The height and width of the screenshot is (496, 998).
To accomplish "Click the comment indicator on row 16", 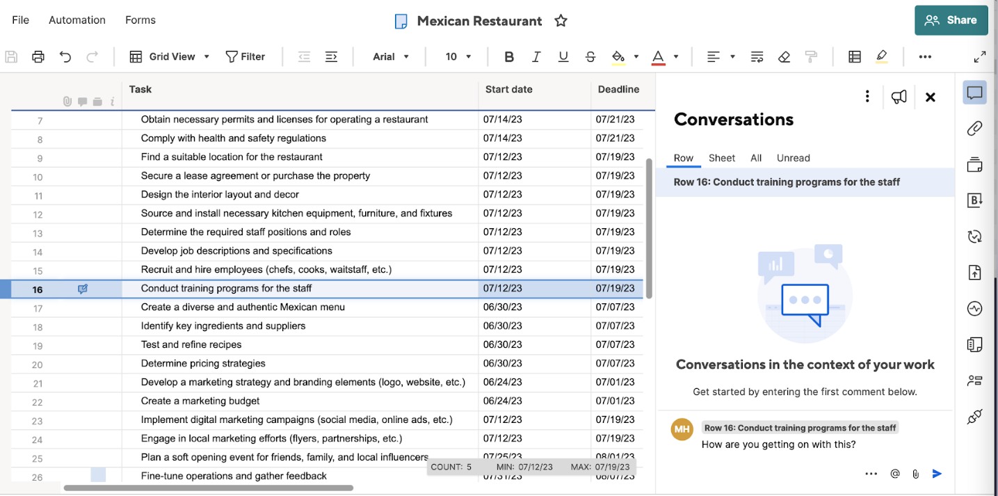I will [83, 289].
